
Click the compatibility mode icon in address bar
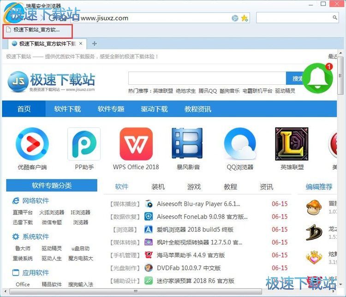(x=235, y=18)
